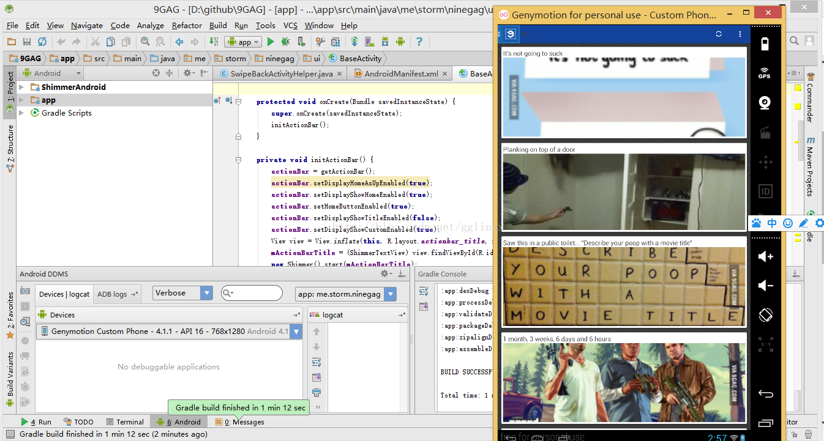
Task: Collapse the onCreate method fold marker
Action: click(239, 102)
